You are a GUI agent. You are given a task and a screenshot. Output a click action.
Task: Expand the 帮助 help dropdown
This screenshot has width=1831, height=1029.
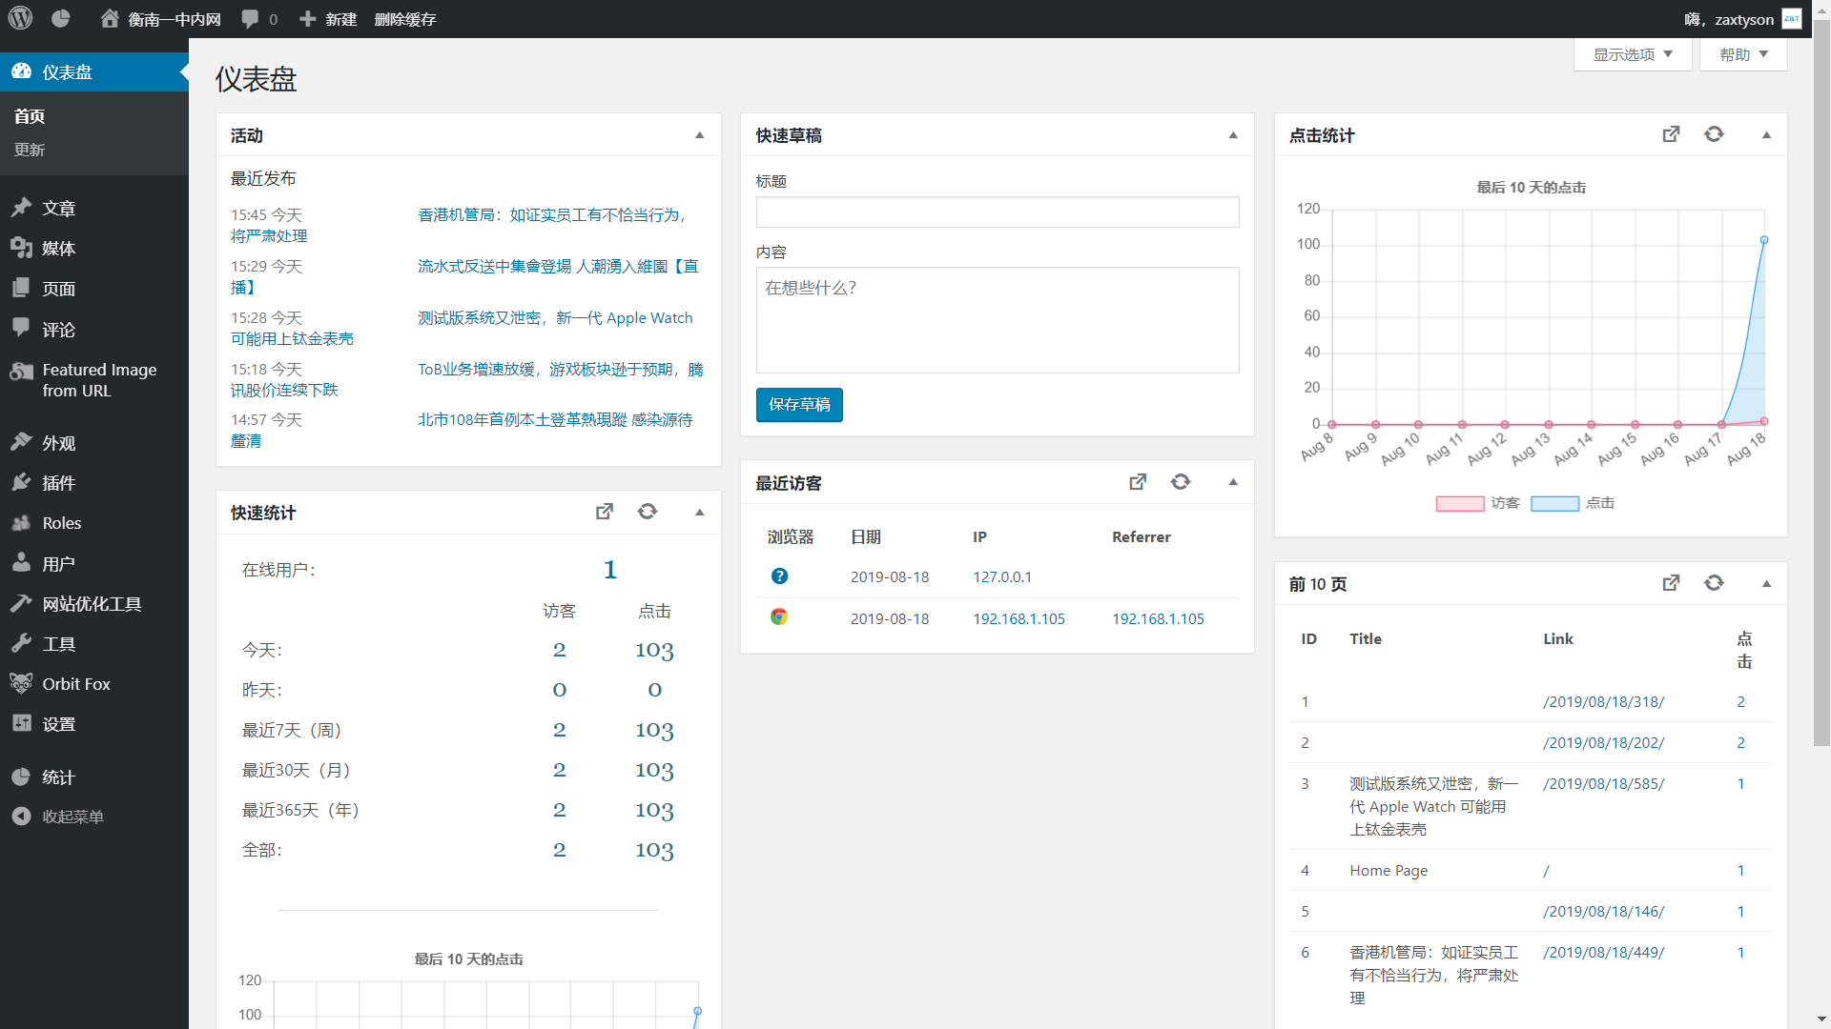(1742, 54)
